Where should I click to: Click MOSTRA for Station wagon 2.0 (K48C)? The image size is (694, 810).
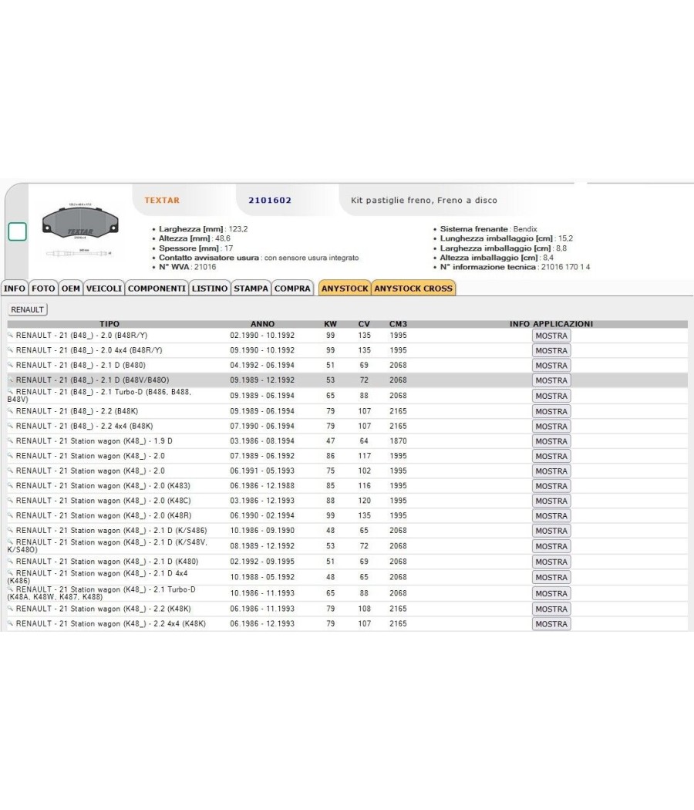tap(551, 501)
